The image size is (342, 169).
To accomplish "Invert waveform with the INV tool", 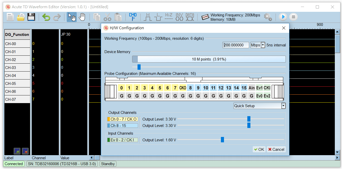I will tap(179, 17).
